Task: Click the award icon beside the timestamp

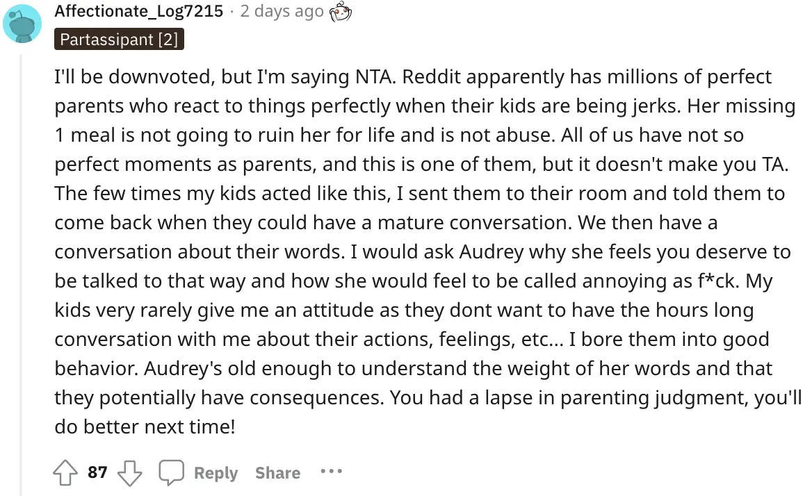Action: point(341,12)
